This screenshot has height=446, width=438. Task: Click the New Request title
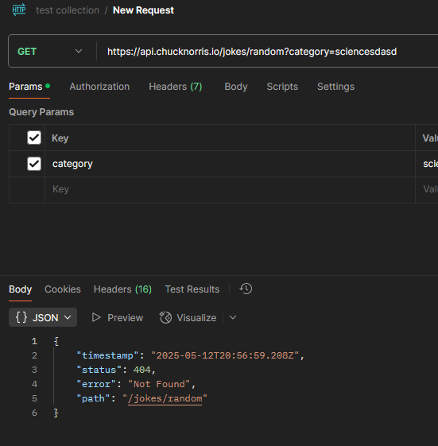tap(143, 10)
